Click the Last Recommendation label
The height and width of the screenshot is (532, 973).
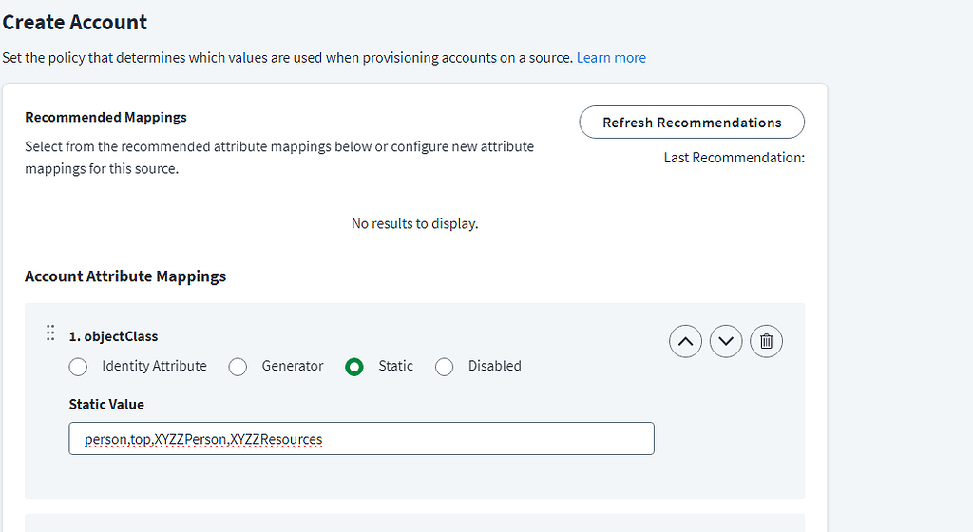735,158
